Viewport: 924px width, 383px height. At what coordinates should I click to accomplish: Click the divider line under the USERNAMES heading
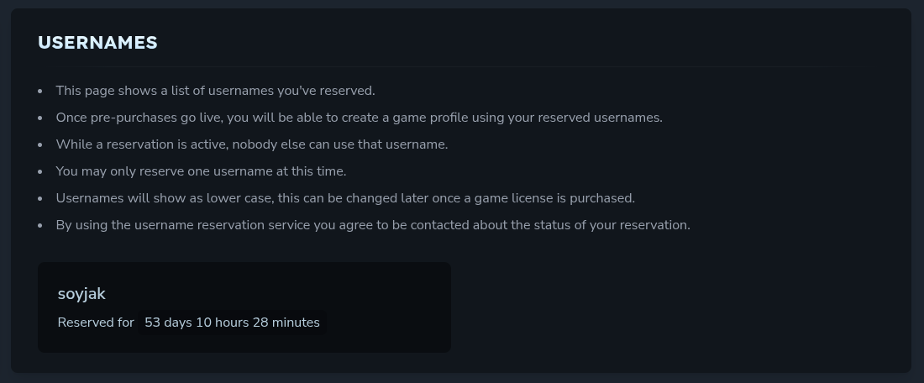pos(460,66)
